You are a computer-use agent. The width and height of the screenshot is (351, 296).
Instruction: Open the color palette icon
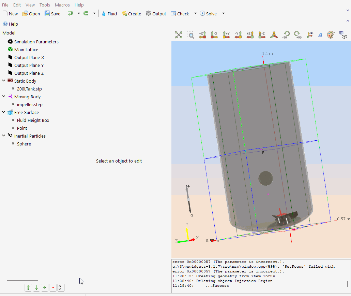[331, 35]
